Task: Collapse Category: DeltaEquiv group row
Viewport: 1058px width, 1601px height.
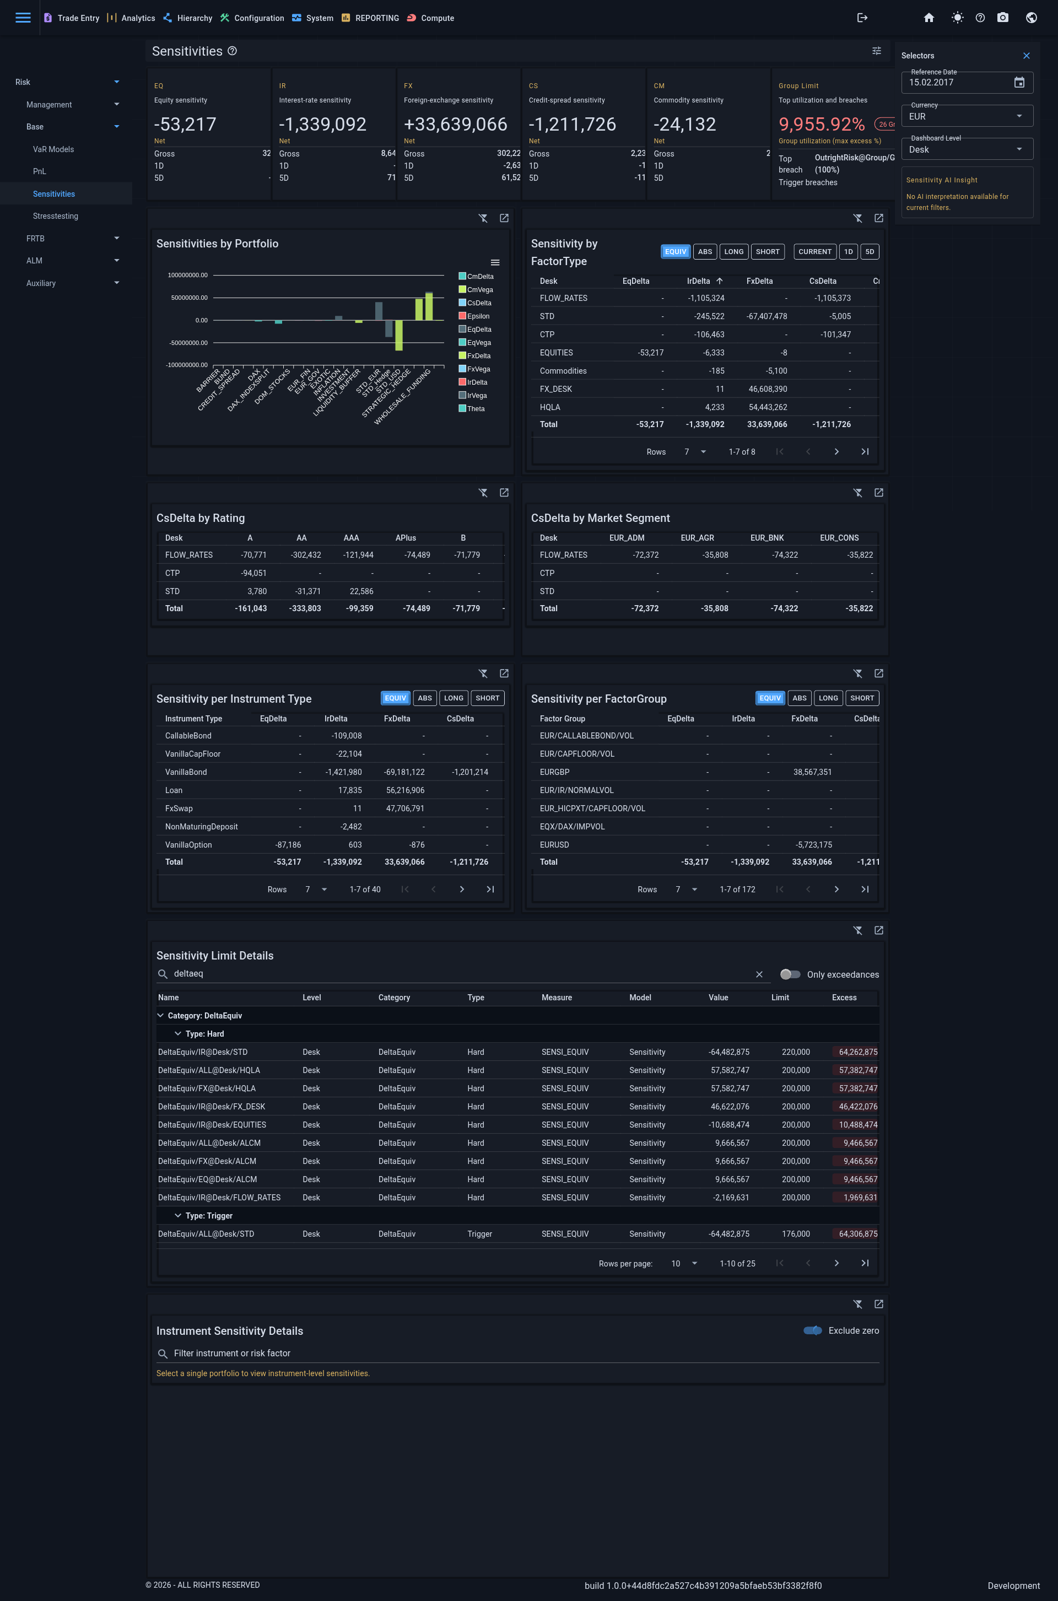Action: click(x=160, y=1015)
